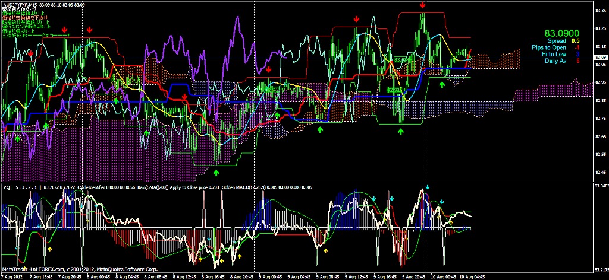Select the cyan down arrow atop indicator window peak
The height and width of the screenshot is (280, 609).
point(427,187)
